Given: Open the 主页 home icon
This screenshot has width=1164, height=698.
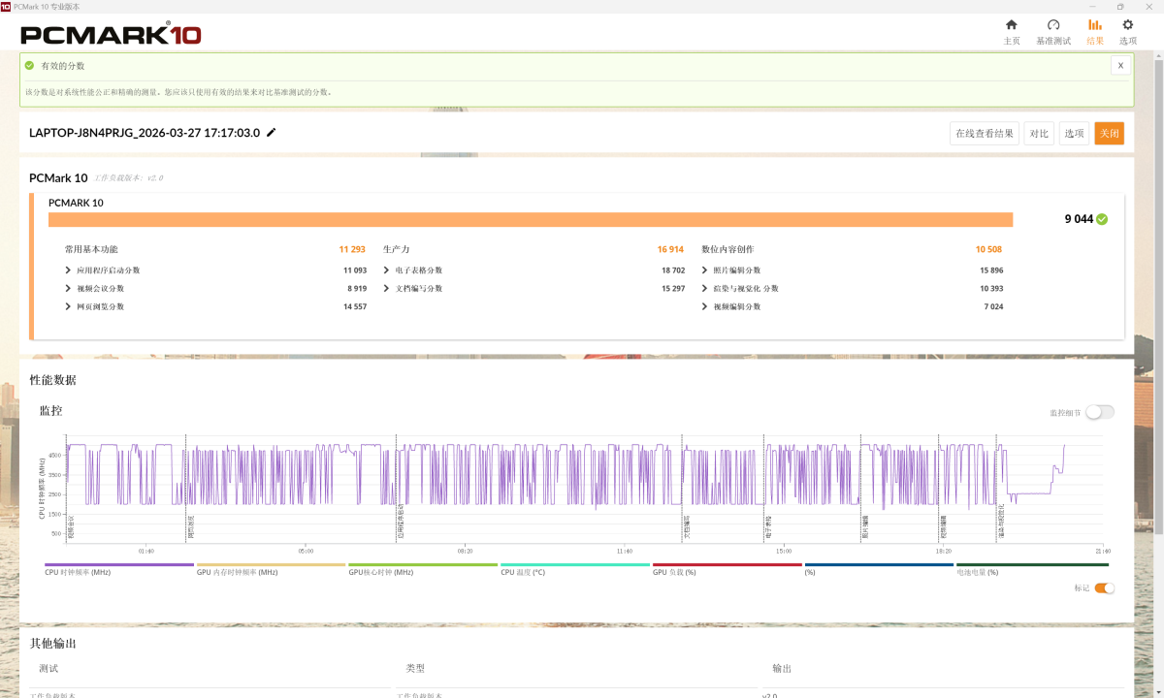Looking at the screenshot, I should (x=1012, y=25).
